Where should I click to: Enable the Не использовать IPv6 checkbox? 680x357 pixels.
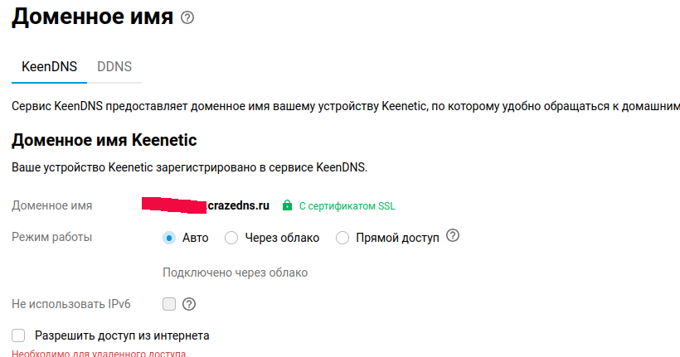point(169,304)
